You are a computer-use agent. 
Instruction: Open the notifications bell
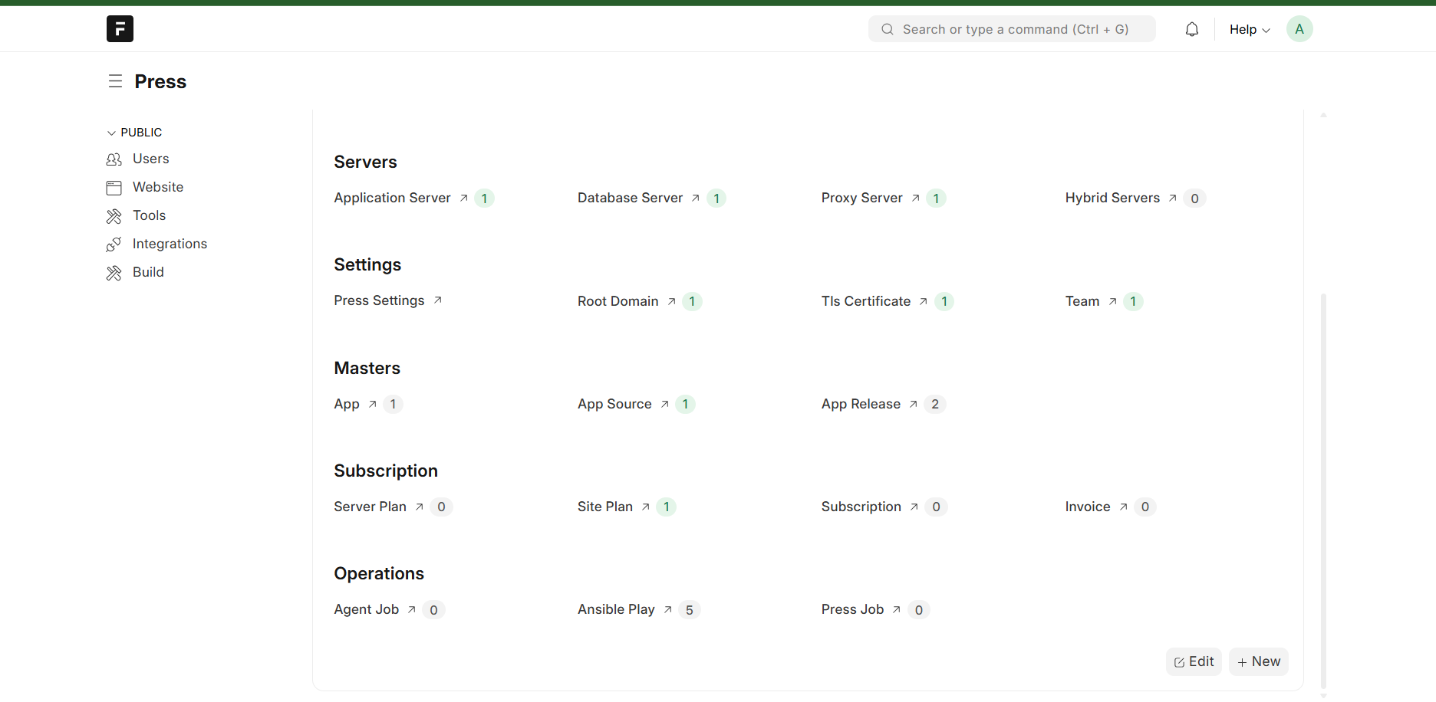(x=1191, y=29)
